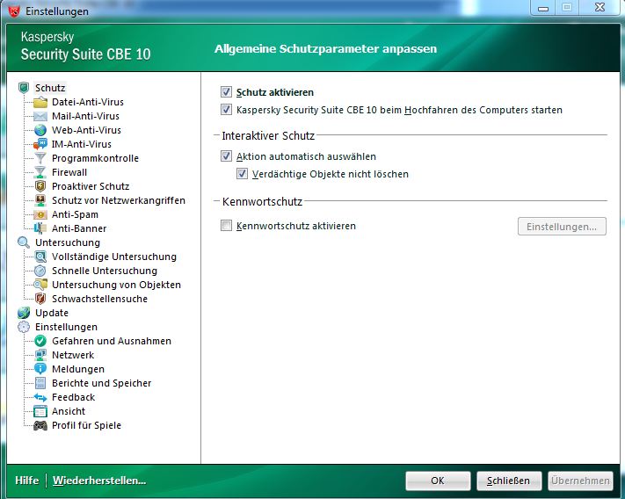Click the Anti-Spam icon
This screenshot has width=625, height=499.
pos(40,214)
